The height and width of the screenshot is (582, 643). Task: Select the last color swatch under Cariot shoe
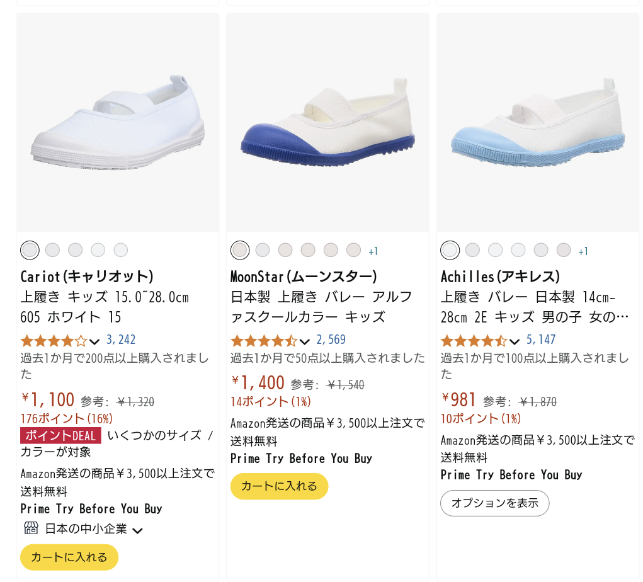pyautogui.click(x=121, y=250)
